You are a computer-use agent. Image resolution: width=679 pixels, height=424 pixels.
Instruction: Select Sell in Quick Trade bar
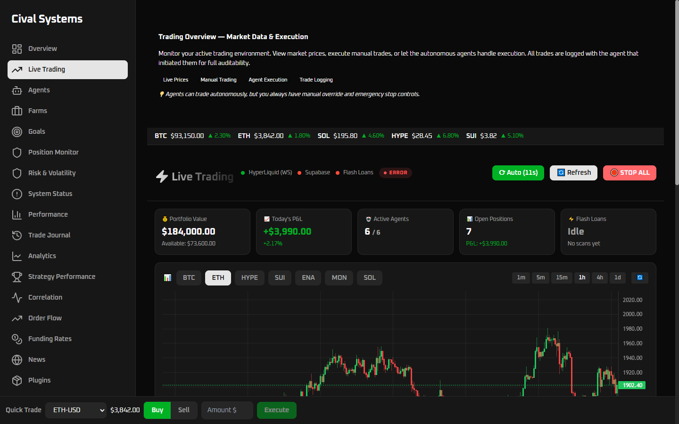pyautogui.click(x=184, y=410)
